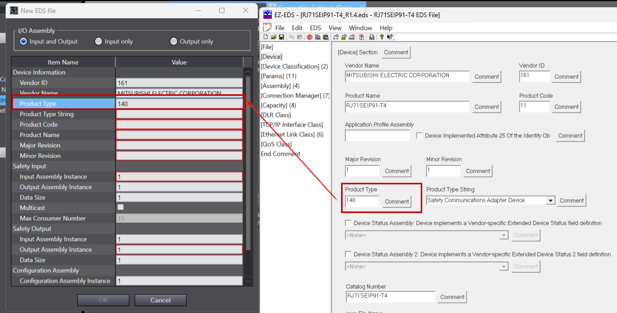Select [File] section in EDS tree
This screenshot has width=617, height=313.
267,47
